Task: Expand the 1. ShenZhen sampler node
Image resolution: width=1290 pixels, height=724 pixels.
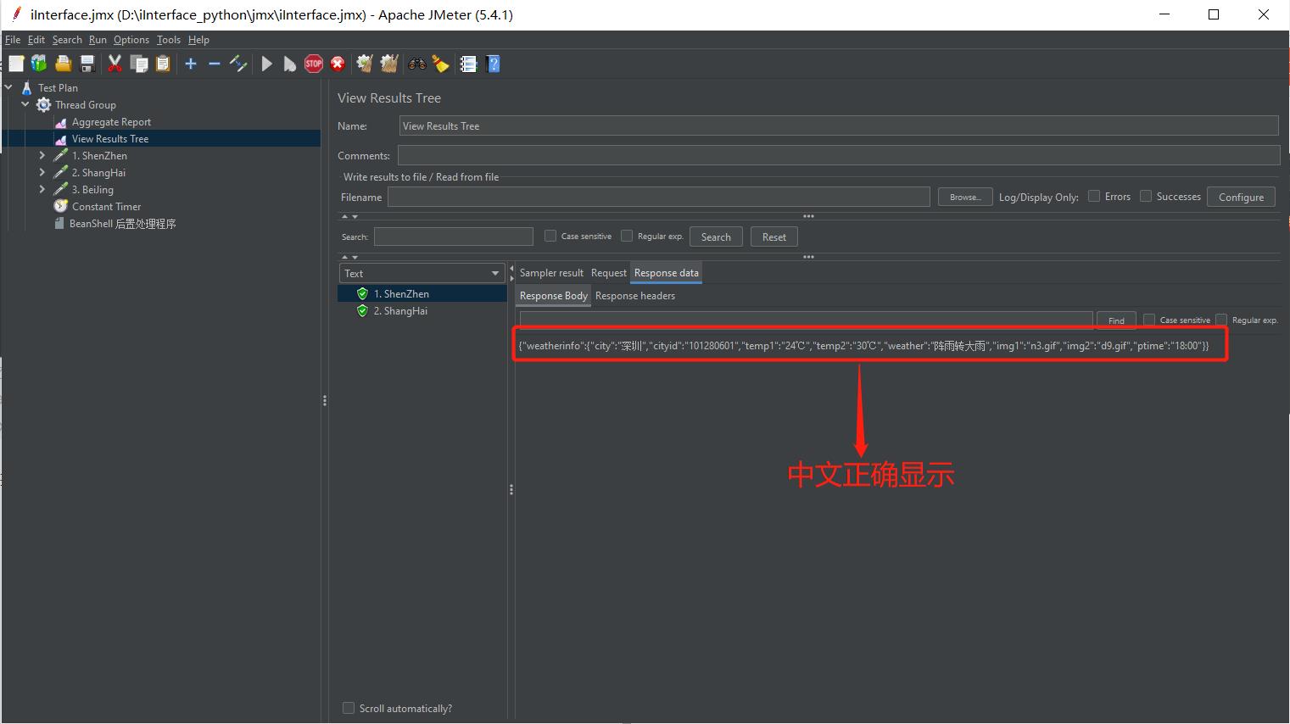Action: click(x=42, y=155)
